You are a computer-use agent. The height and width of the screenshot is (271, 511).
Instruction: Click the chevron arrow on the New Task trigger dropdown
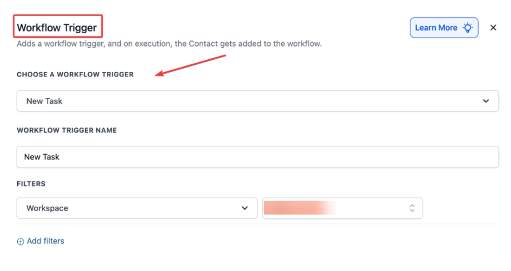pyautogui.click(x=486, y=101)
